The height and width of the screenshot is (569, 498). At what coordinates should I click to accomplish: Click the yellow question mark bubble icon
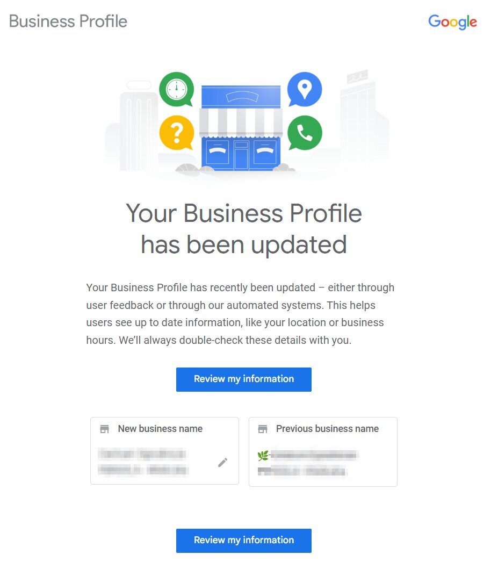coord(177,133)
